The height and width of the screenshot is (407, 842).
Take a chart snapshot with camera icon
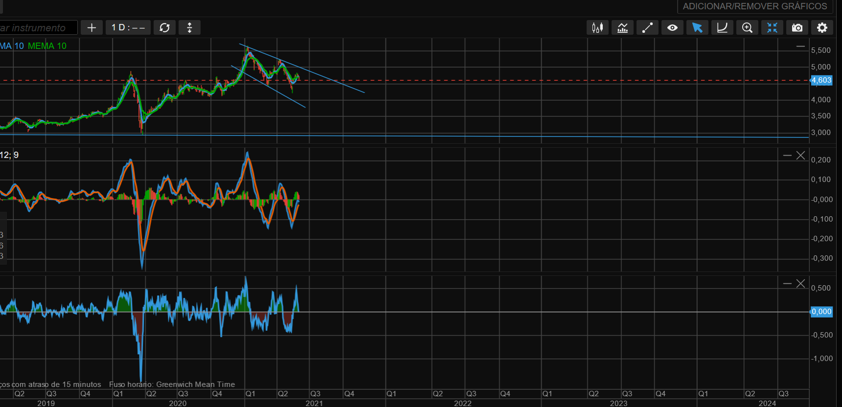point(797,28)
